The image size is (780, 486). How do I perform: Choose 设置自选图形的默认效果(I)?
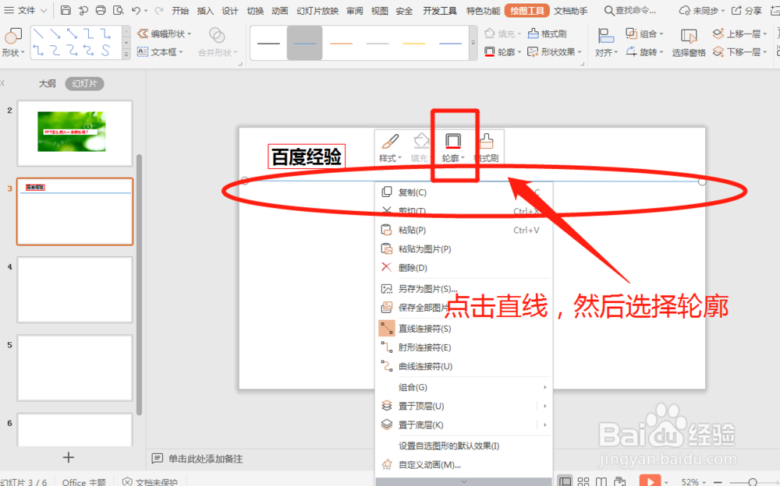point(463,445)
